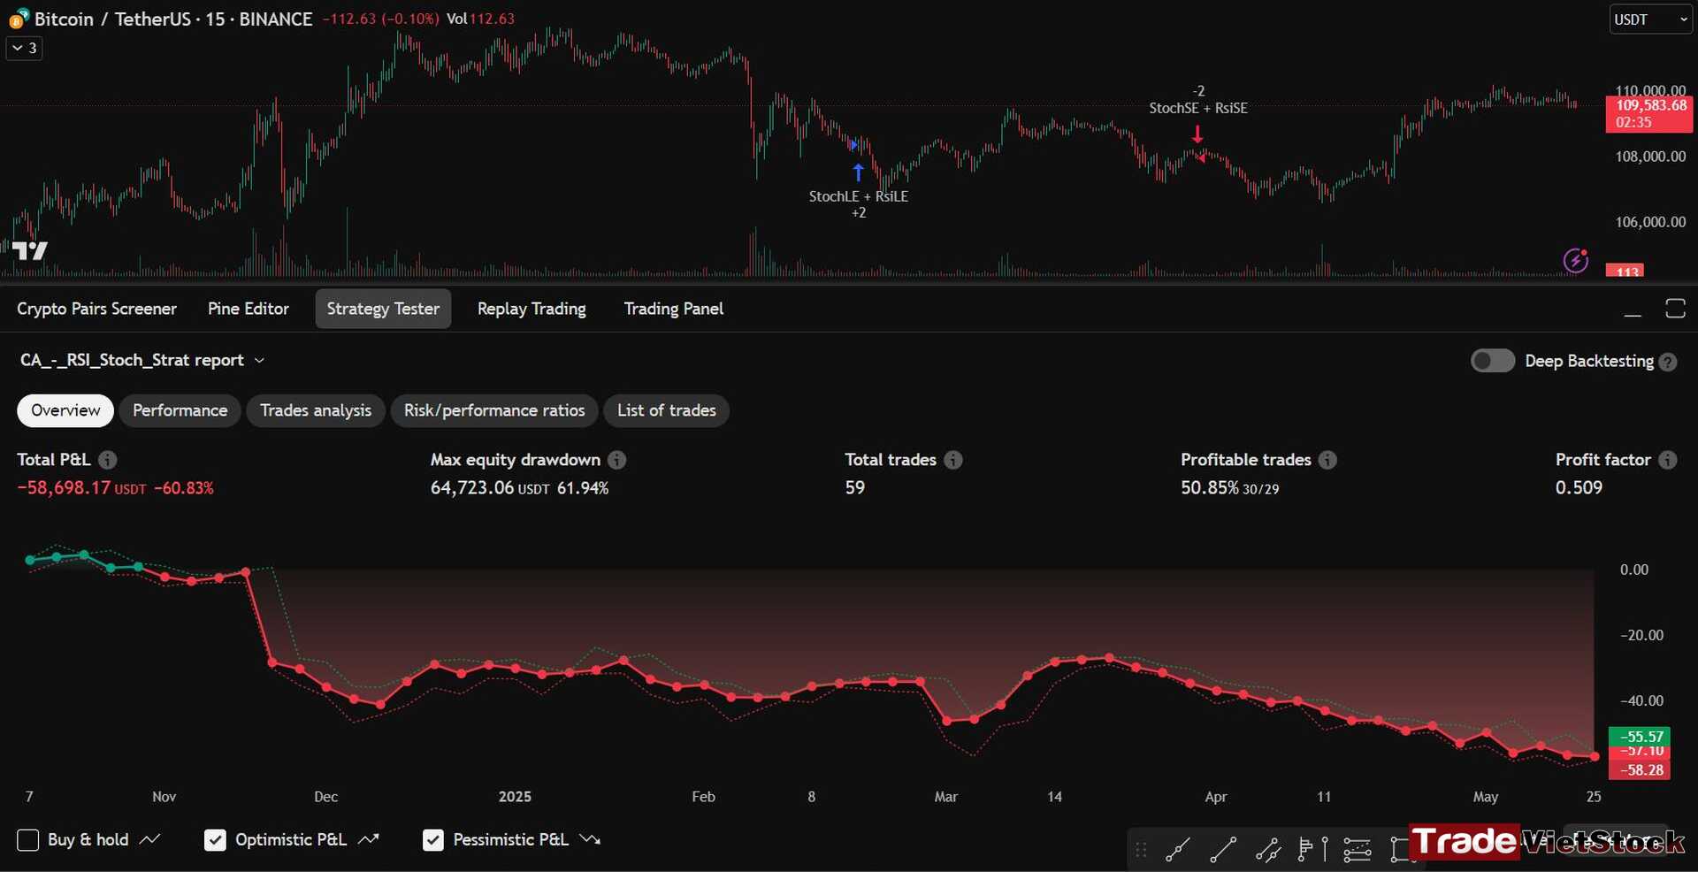The width and height of the screenshot is (1698, 872).
Task: Click the 110,000.00 price scale label
Action: (1650, 90)
